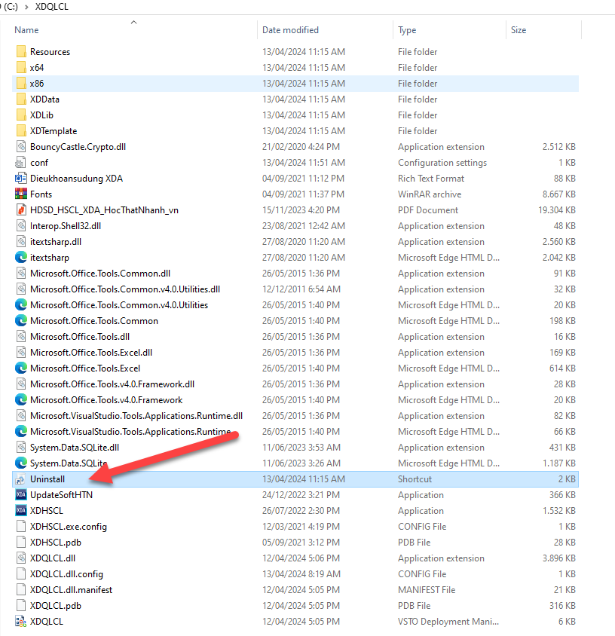Click the 15/11/2023 4:20 PM date cell
The width and height of the screenshot is (615, 636).
point(301,210)
